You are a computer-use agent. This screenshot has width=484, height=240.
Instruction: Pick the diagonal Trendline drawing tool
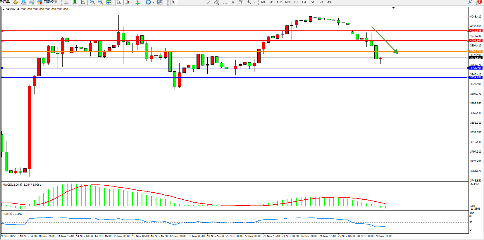(208, 2)
